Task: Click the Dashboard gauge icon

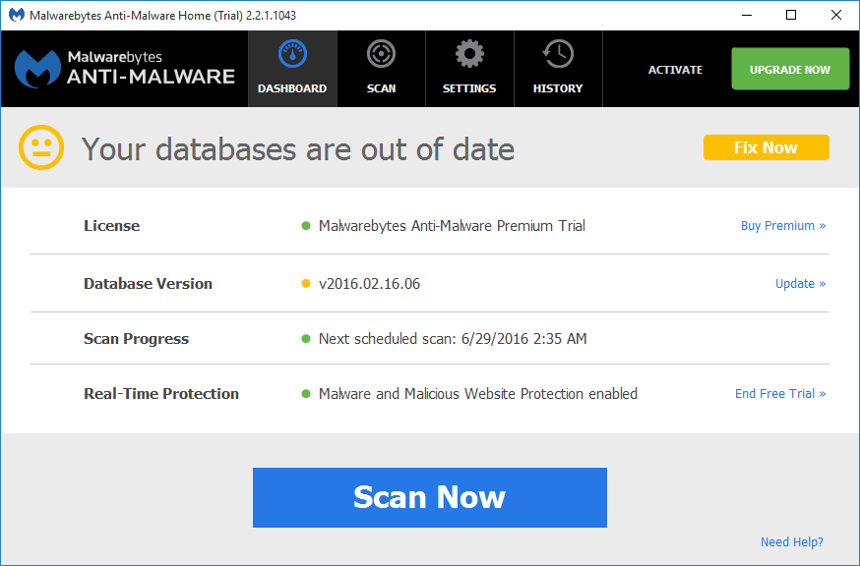Action: [292, 54]
